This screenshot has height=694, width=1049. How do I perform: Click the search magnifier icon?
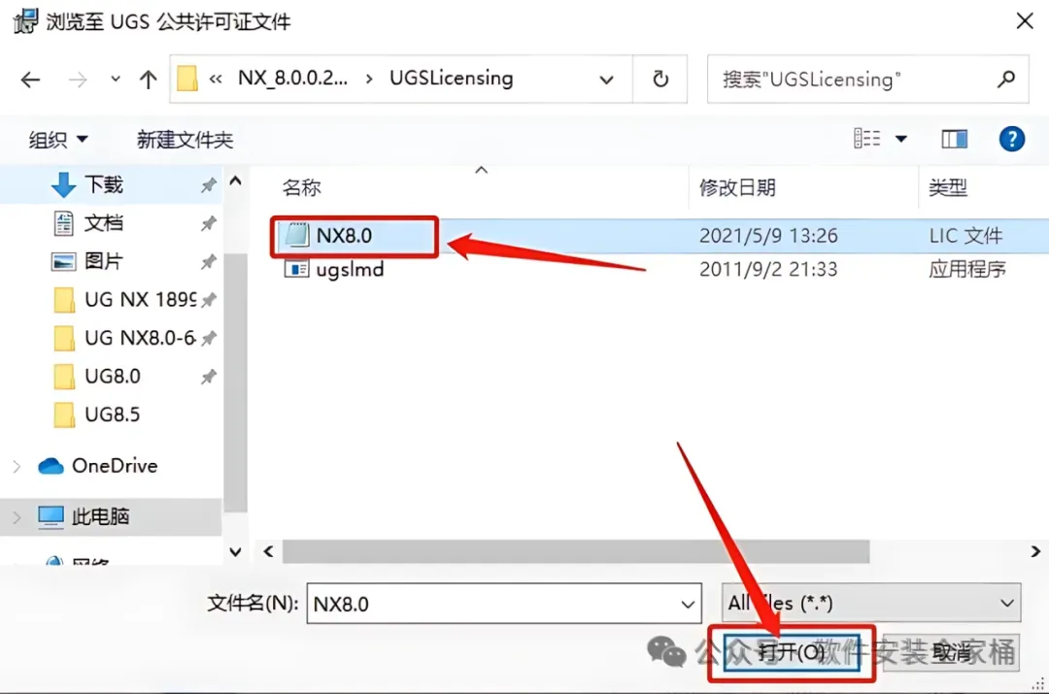click(x=1005, y=80)
